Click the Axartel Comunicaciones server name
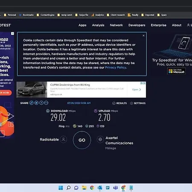The image size is (192, 192). point(119,140)
